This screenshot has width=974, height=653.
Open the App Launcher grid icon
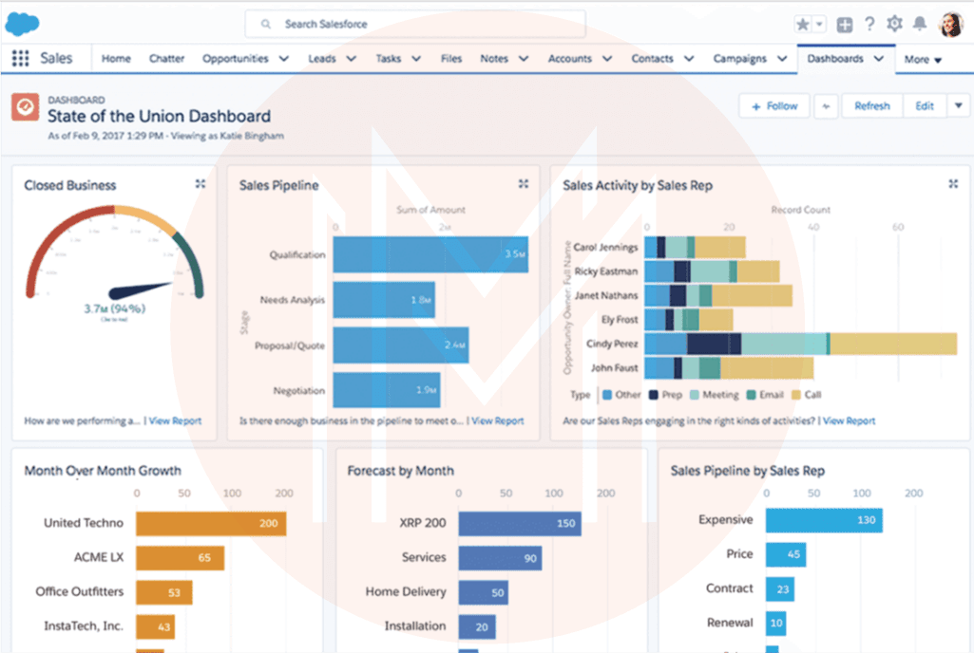tap(20, 59)
